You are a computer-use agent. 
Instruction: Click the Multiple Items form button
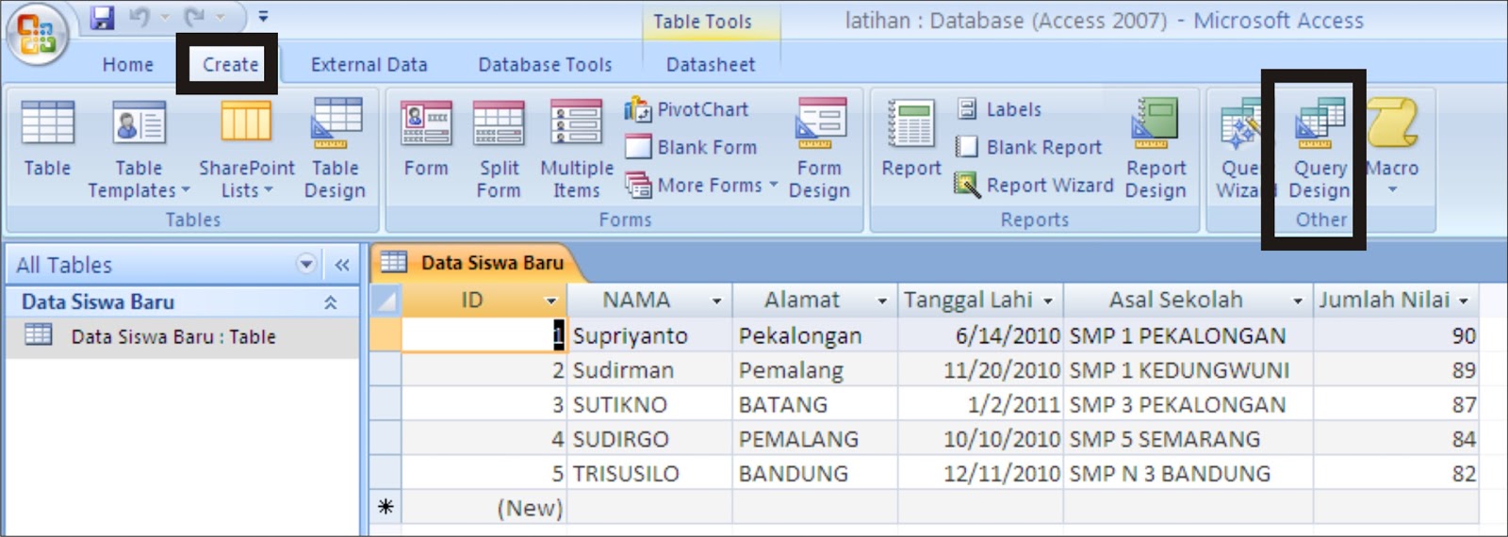(577, 149)
